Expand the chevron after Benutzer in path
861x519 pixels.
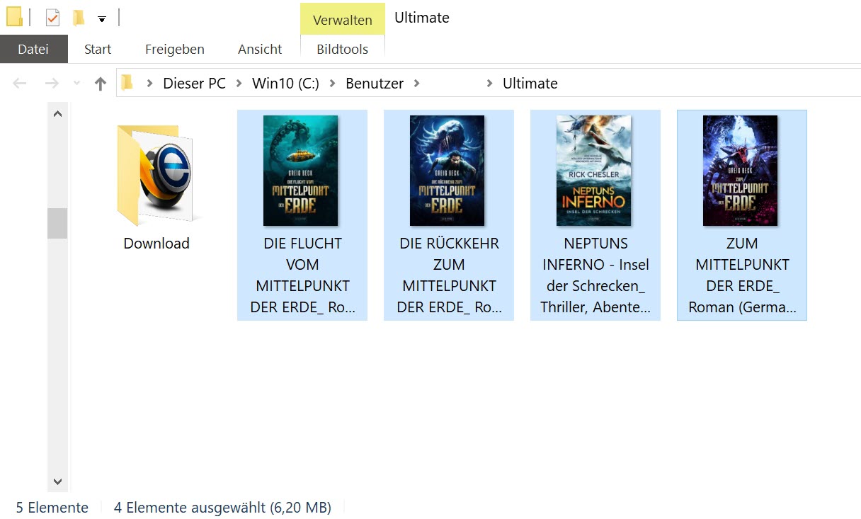(x=416, y=84)
